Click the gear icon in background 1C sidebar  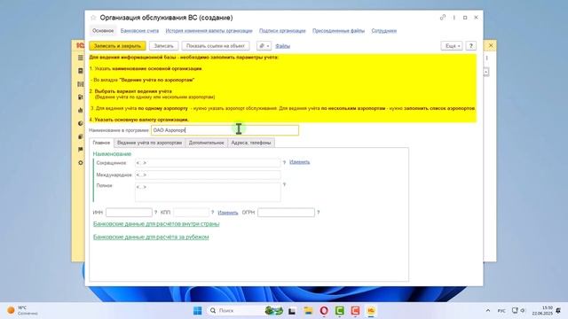pos(81,163)
